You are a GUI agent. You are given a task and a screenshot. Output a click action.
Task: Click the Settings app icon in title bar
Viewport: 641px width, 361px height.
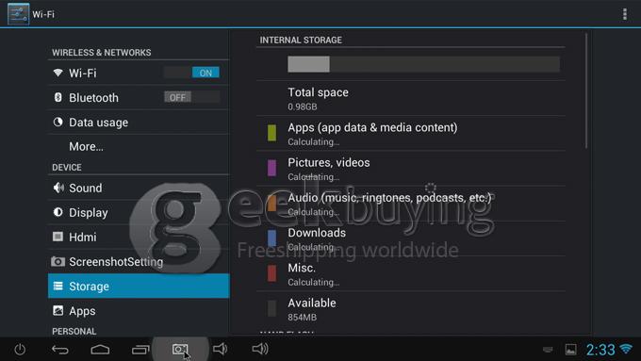tap(19, 14)
